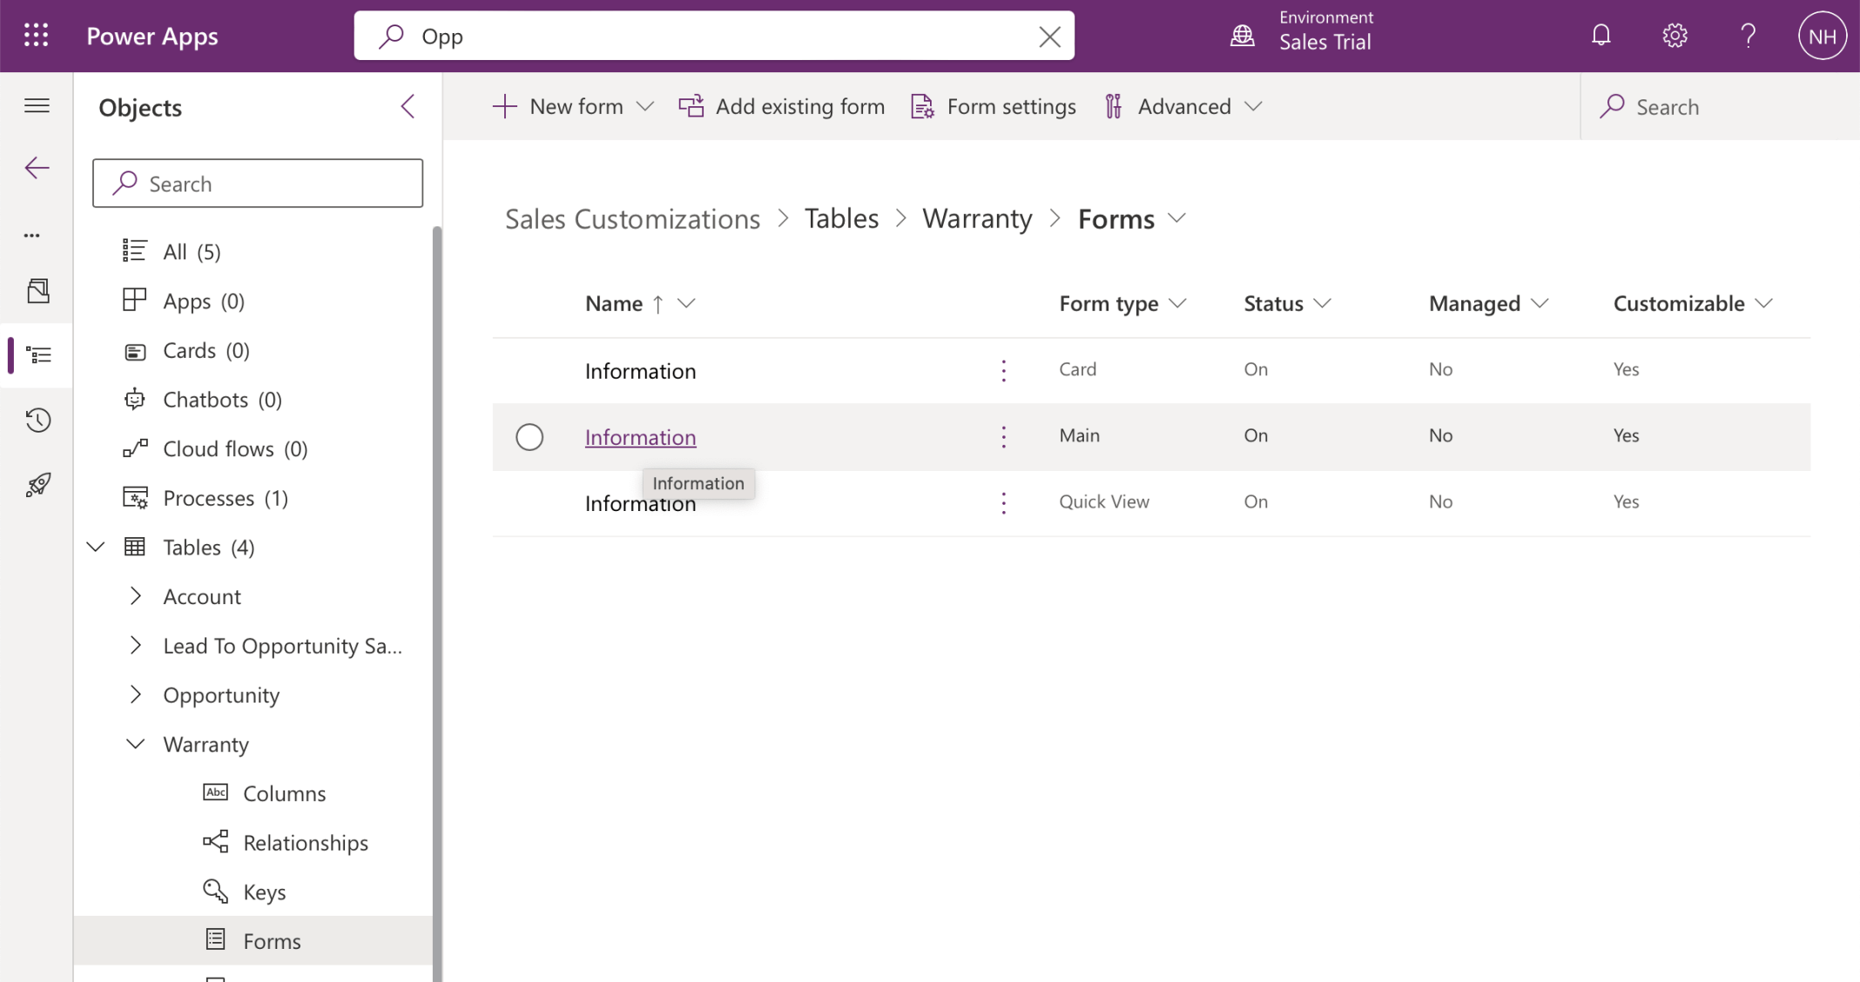Open the Power Apps app launcher waffle
Image resolution: width=1860 pixels, height=982 pixels.
point(36,35)
